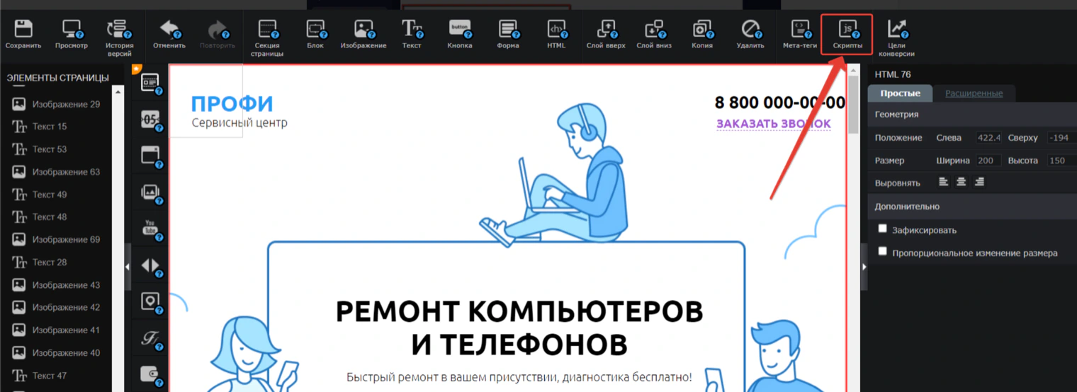This screenshot has height=392, width=1077.
Task: Click the Ширина width input field
Action: 988,161
